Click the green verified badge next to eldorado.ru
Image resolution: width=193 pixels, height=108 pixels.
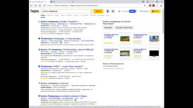(61, 43)
